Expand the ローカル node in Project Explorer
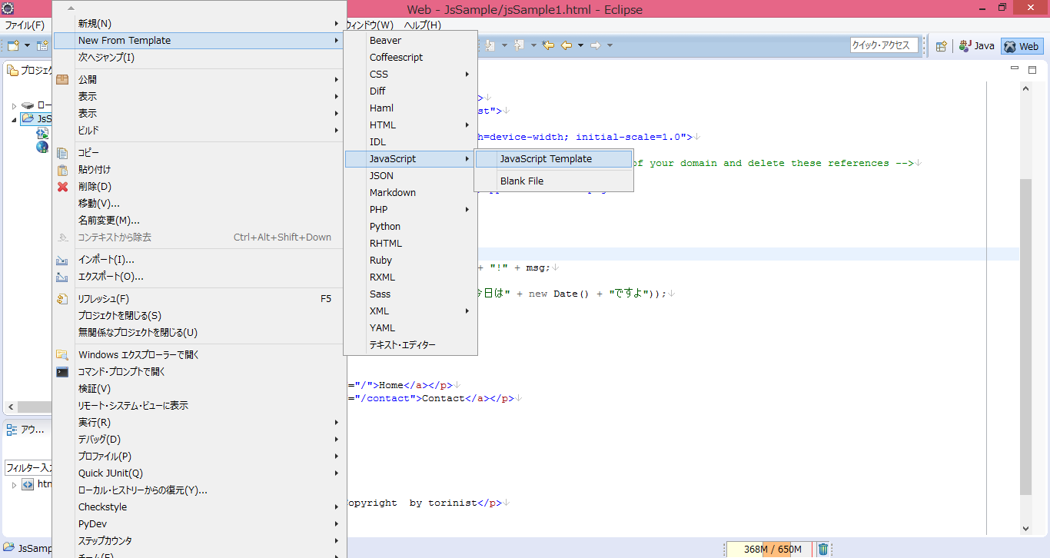Image resolution: width=1050 pixels, height=558 pixels. pyautogui.click(x=14, y=105)
